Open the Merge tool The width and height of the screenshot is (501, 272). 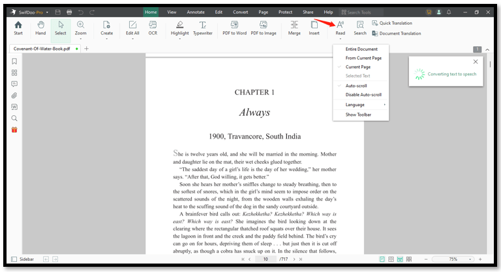(x=294, y=28)
